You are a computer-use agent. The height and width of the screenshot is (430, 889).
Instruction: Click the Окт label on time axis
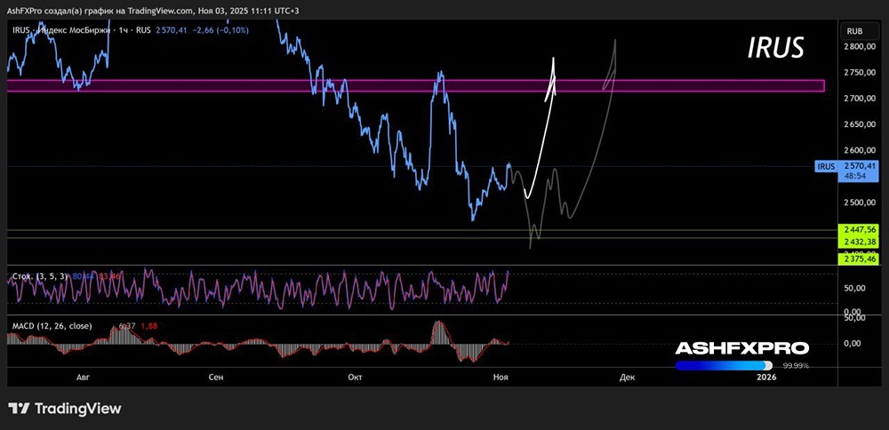356,378
